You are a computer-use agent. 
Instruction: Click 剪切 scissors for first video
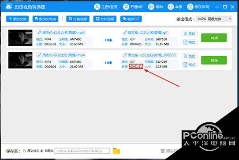185,34
